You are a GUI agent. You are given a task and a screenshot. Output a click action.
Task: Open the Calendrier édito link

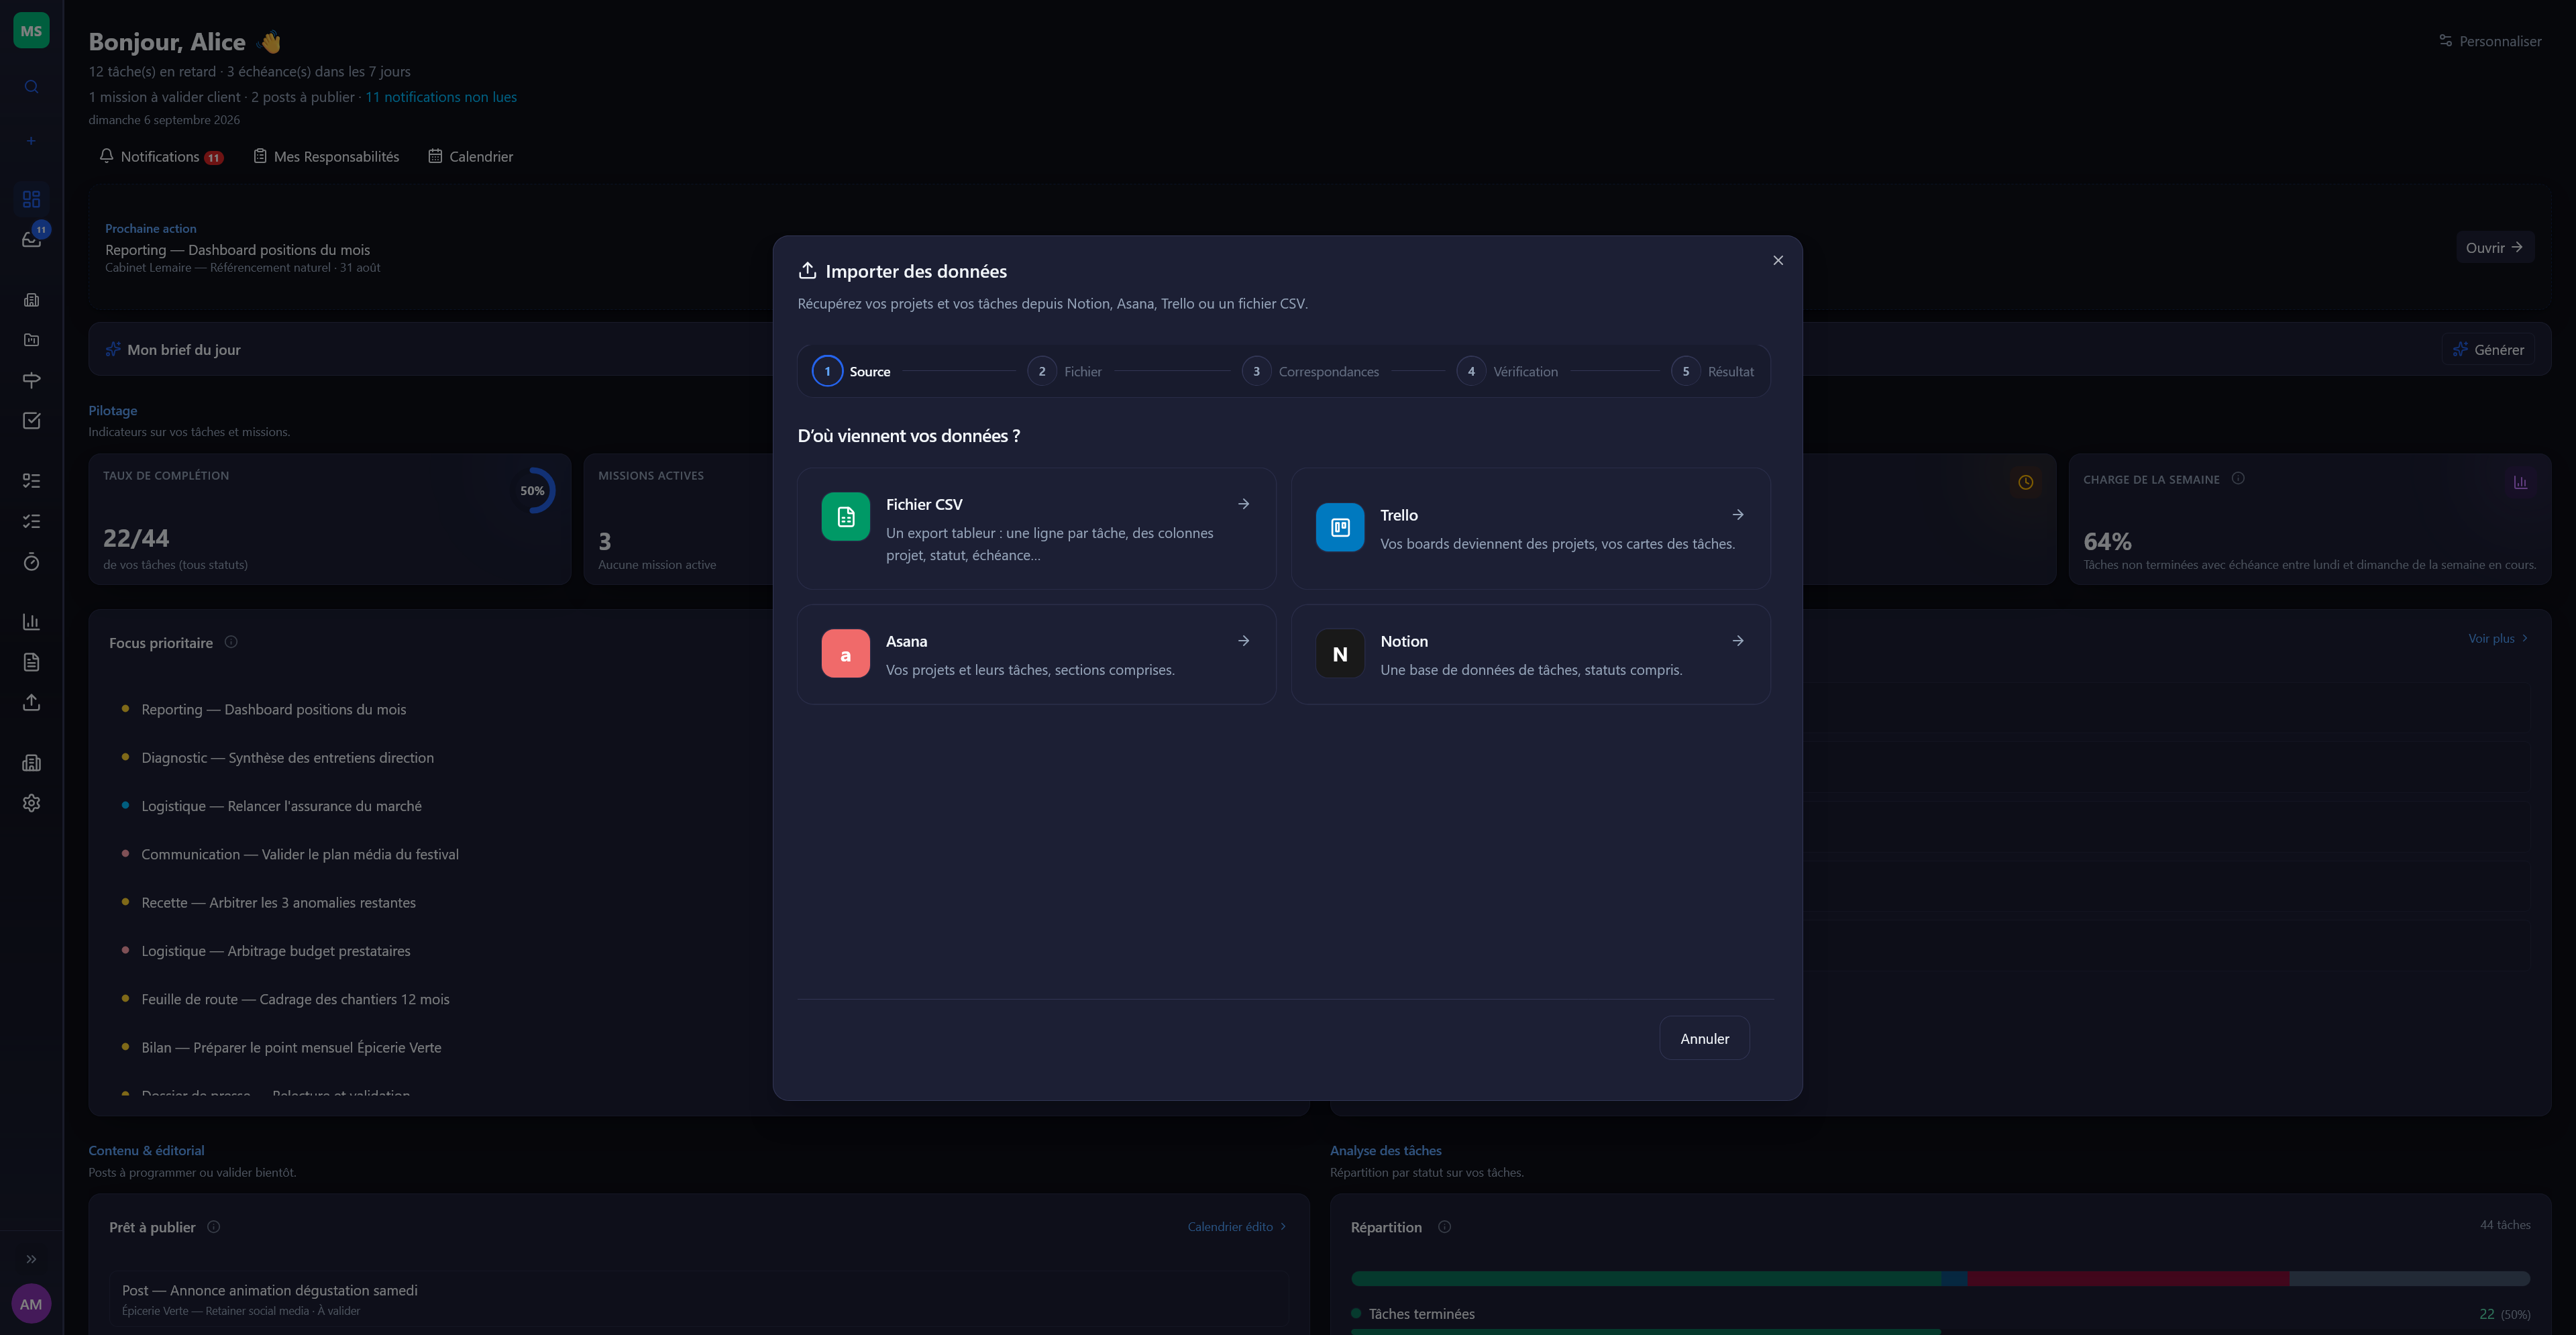[1237, 1227]
